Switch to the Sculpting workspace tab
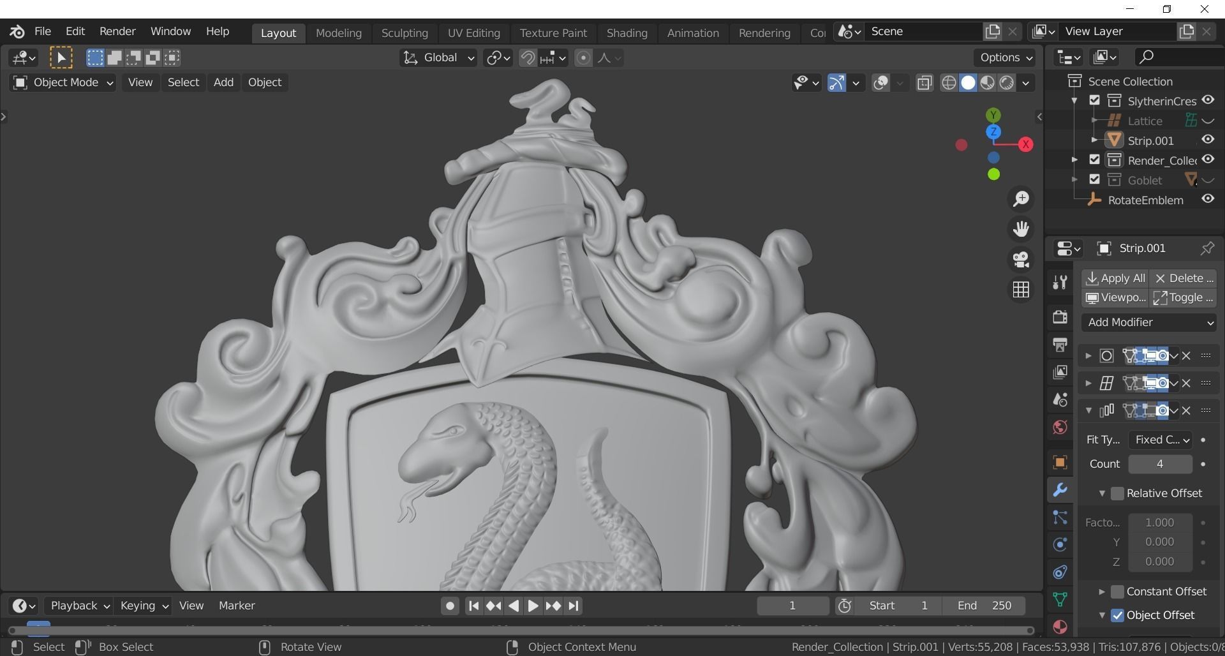Screen dimensions: 1225x656 point(405,33)
